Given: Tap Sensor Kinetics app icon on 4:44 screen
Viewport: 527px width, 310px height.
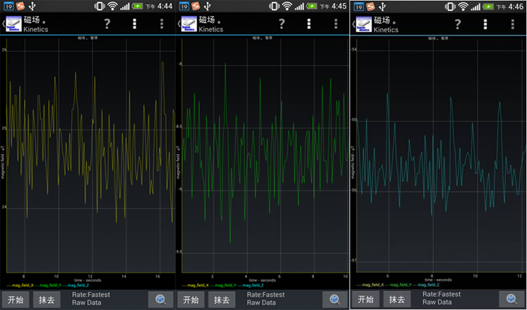Looking at the screenshot, I should tap(14, 24).
